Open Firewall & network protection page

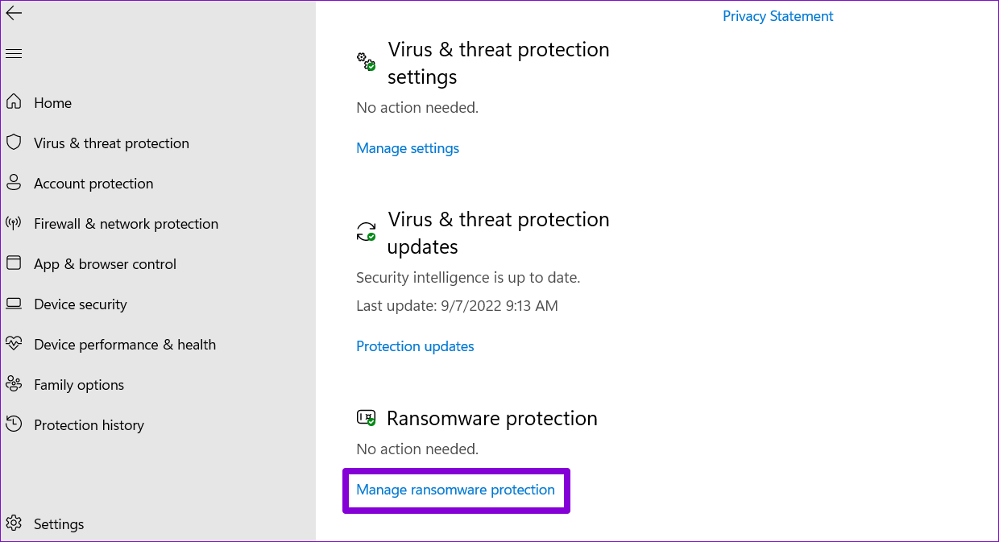click(126, 224)
